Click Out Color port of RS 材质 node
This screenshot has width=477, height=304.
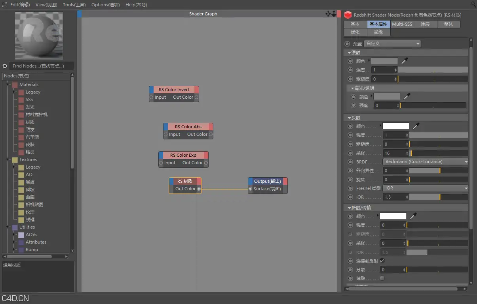click(199, 189)
